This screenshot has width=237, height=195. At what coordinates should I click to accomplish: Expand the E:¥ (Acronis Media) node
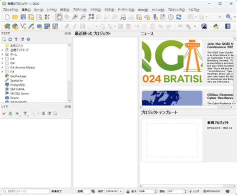(2, 67)
